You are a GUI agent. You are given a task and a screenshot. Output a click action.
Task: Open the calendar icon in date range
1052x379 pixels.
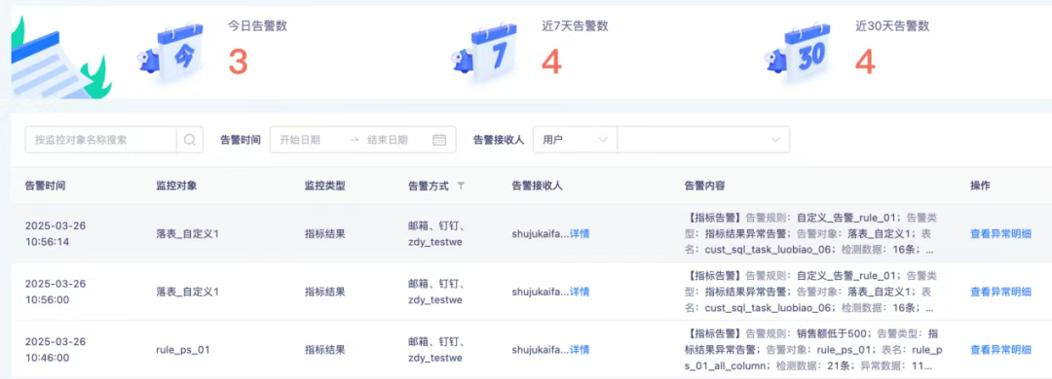click(x=439, y=140)
